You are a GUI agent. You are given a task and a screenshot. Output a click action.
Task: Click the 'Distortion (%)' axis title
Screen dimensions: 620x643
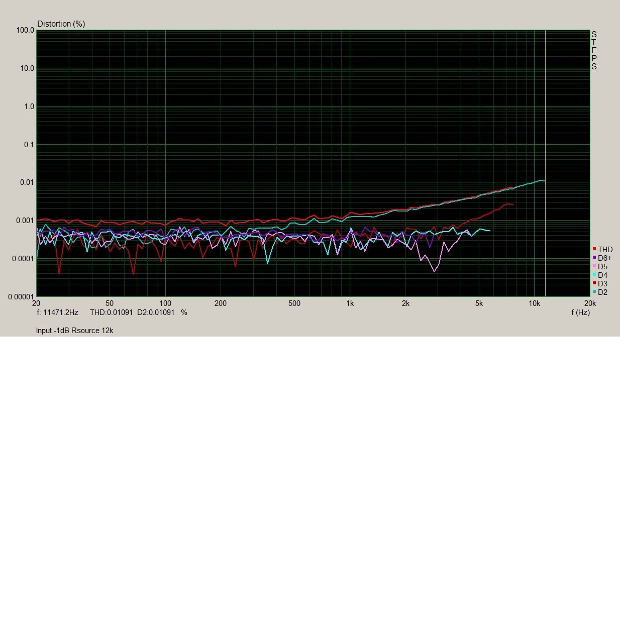61,24
